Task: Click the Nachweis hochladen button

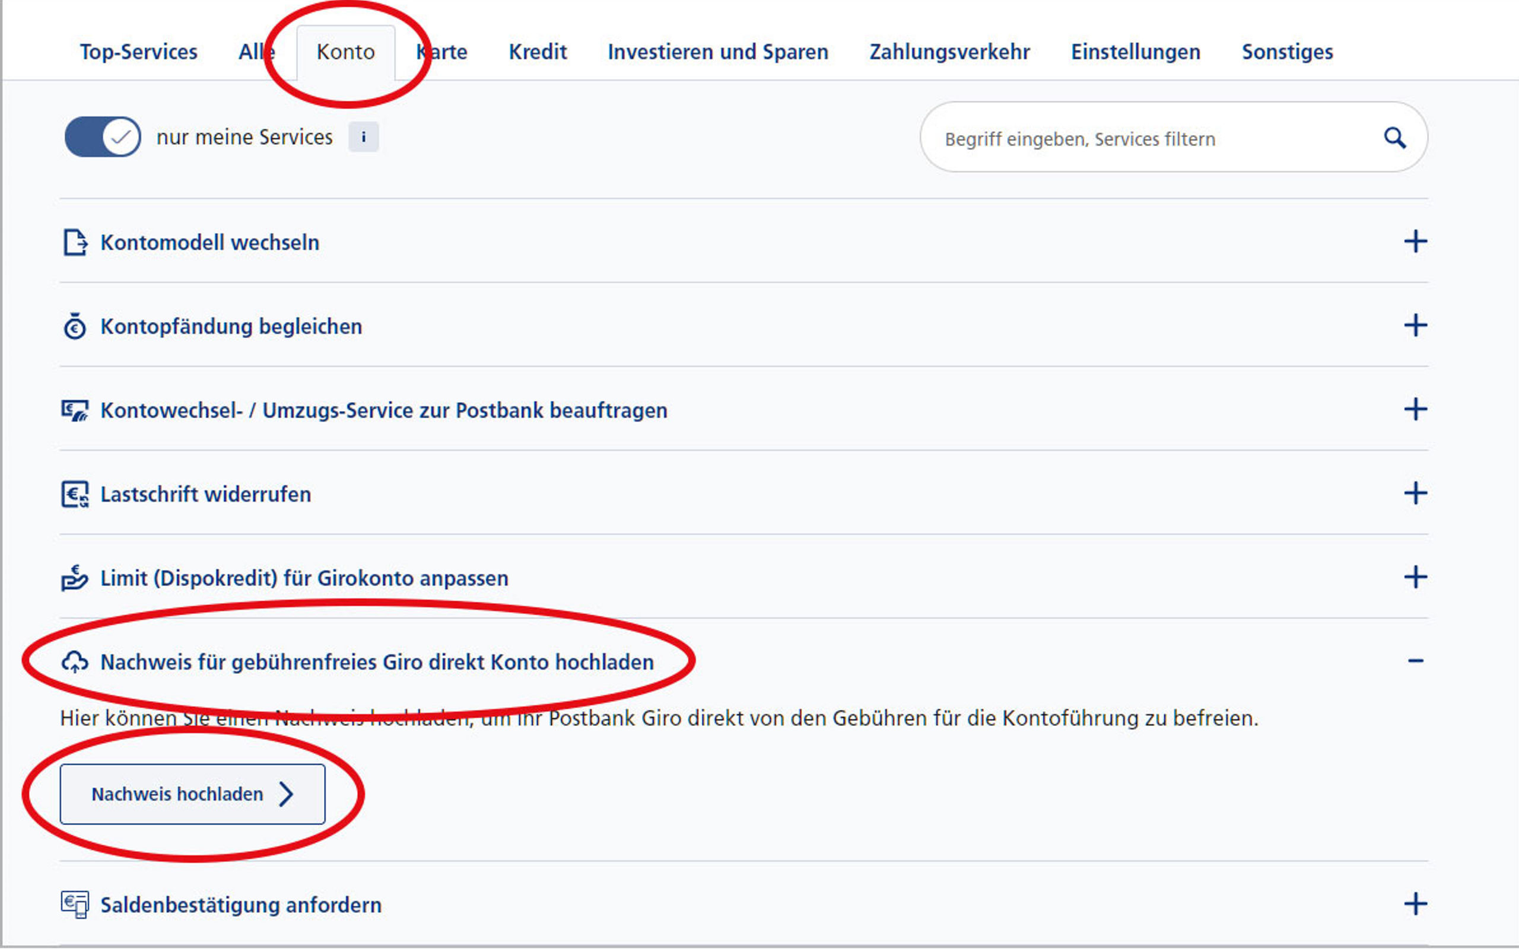Action: click(193, 794)
